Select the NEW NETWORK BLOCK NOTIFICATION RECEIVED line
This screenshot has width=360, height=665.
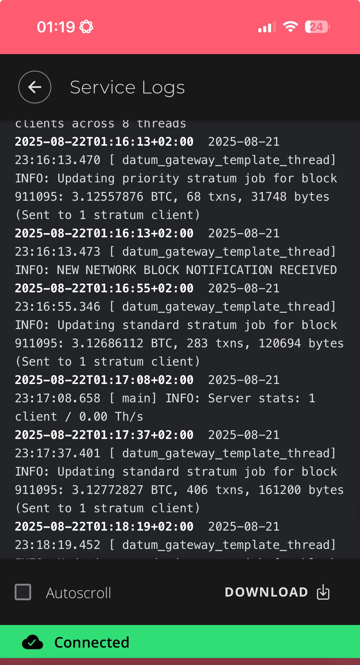pyautogui.click(x=176, y=270)
